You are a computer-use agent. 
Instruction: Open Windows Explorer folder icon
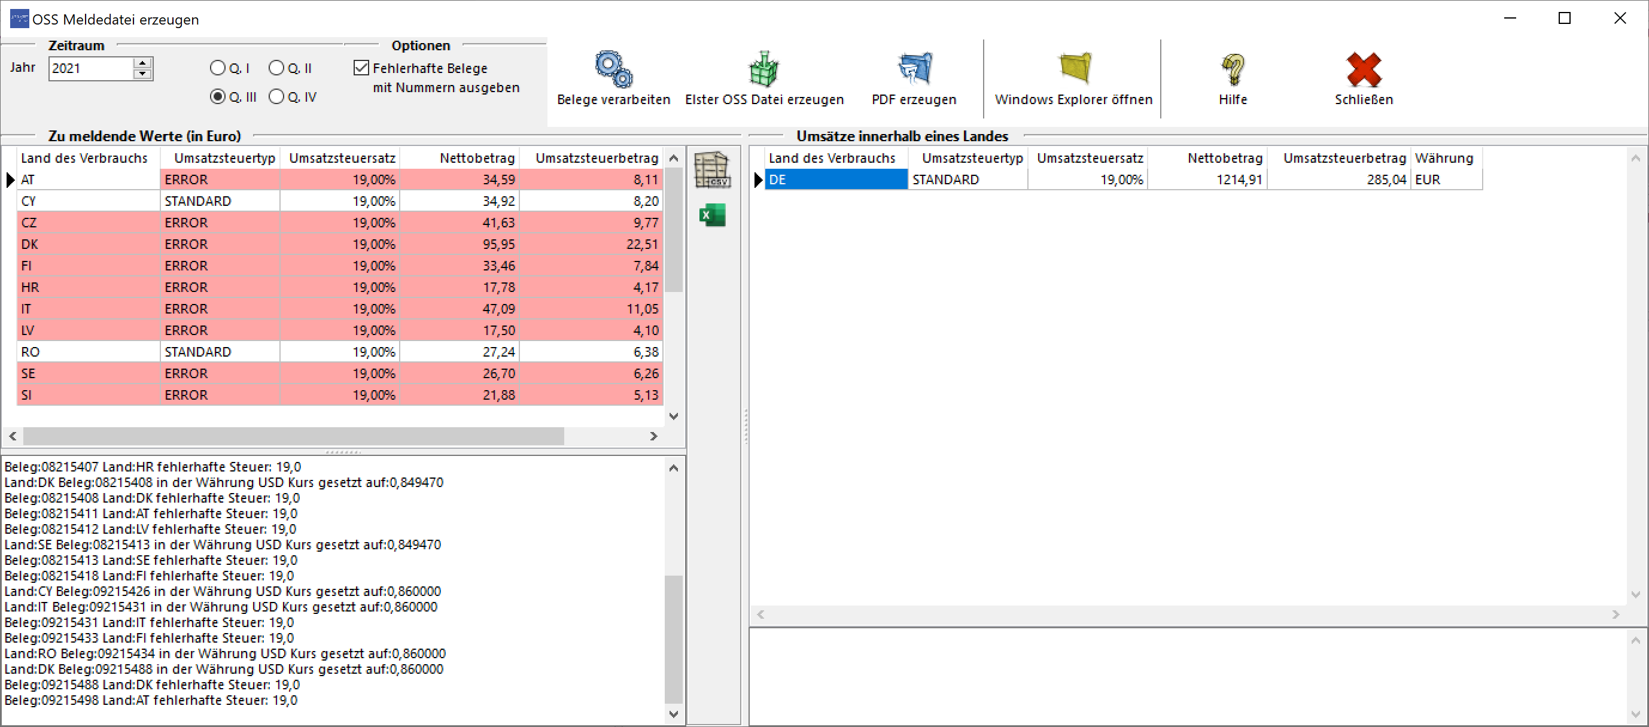click(x=1073, y=68)
